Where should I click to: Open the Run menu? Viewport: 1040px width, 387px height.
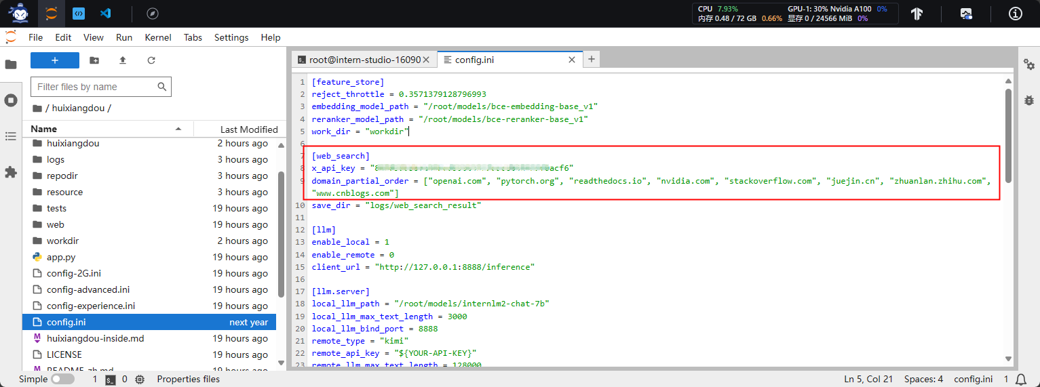coord(124,37)
